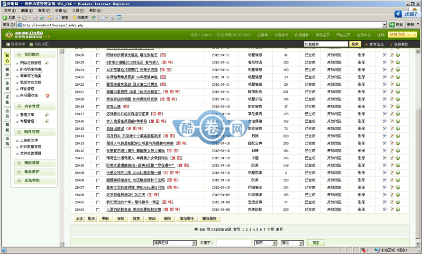Click the attribute tools icon for article 26418
The height and width of the screenshot is (254, 422).
(x=385, y=107)
